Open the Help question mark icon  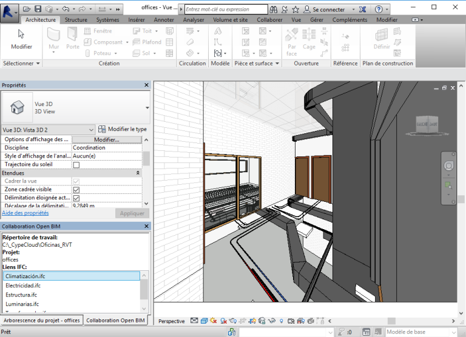point(379,10)
